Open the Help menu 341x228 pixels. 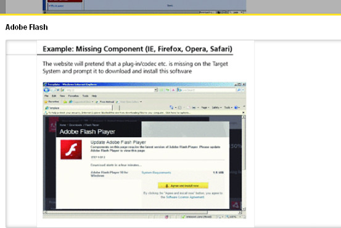click(x=94, y=96)
